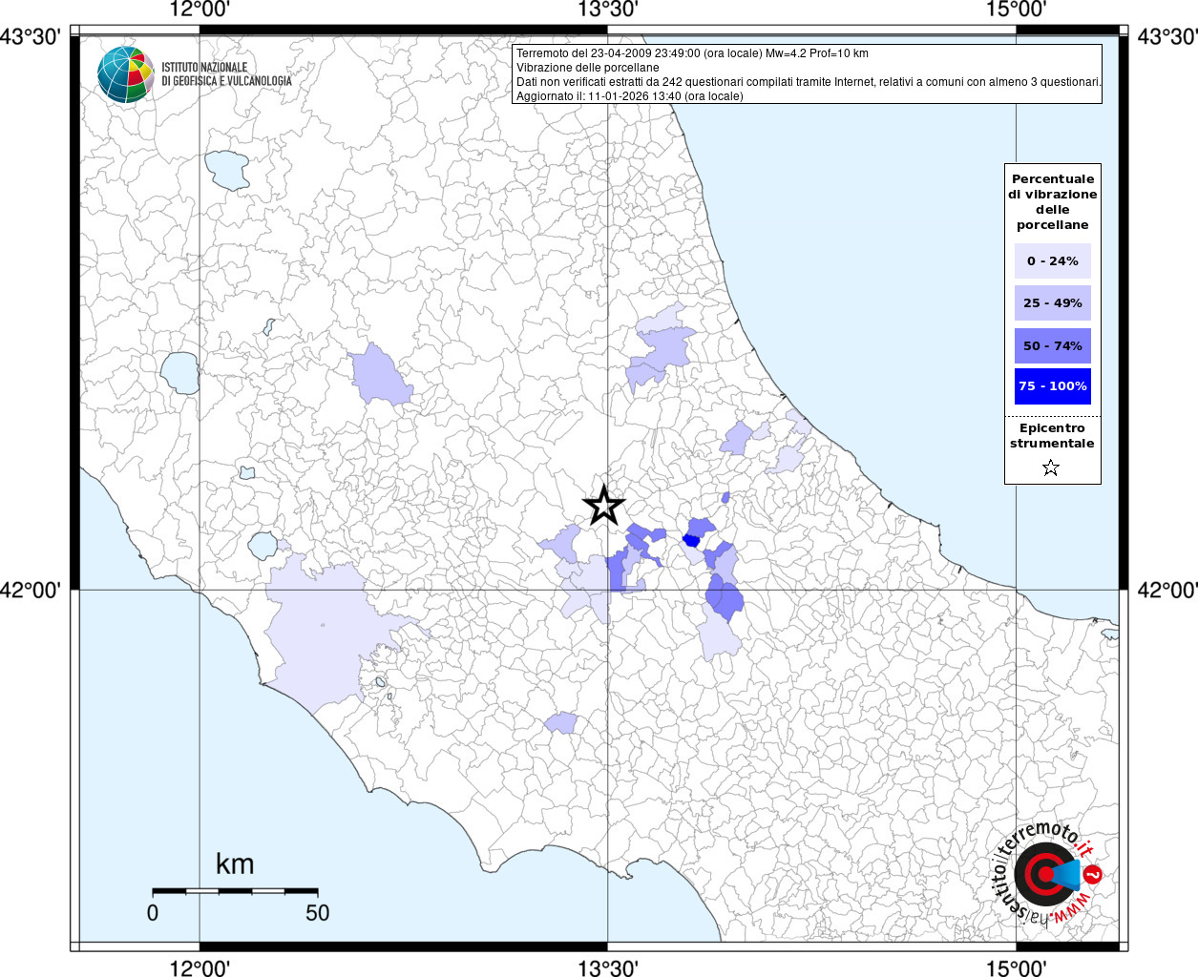Screen dimensions: 1198x977
Task: Click the right 42°00' latitude label
Action: tap(1166, 590)
